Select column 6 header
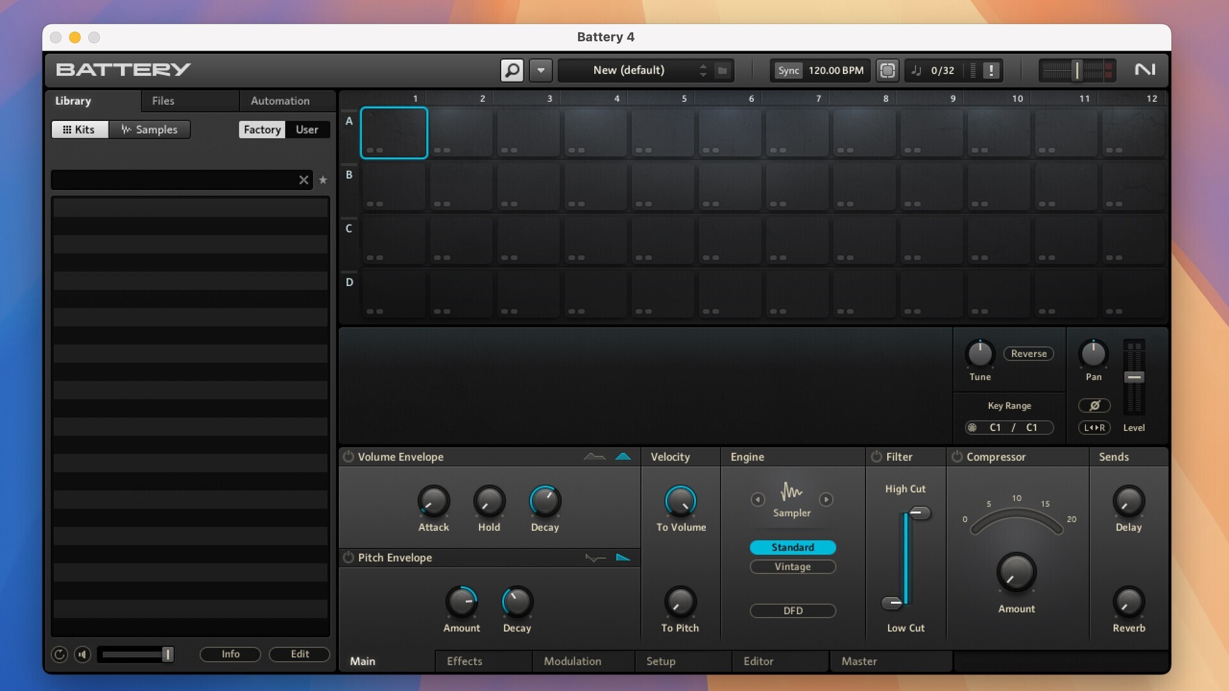The image size is (1229, 691). (x=751, y=99)
